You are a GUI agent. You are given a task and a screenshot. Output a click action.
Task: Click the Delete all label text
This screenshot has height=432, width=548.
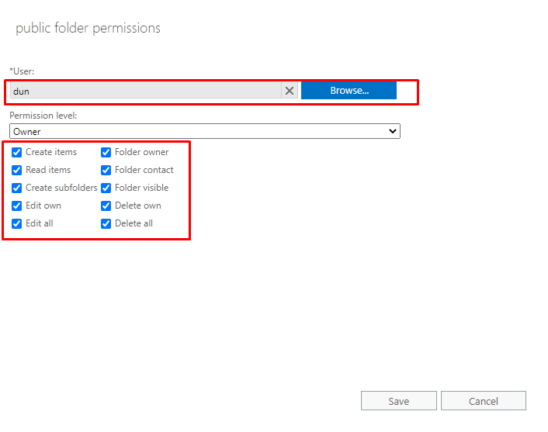[134, 223]
